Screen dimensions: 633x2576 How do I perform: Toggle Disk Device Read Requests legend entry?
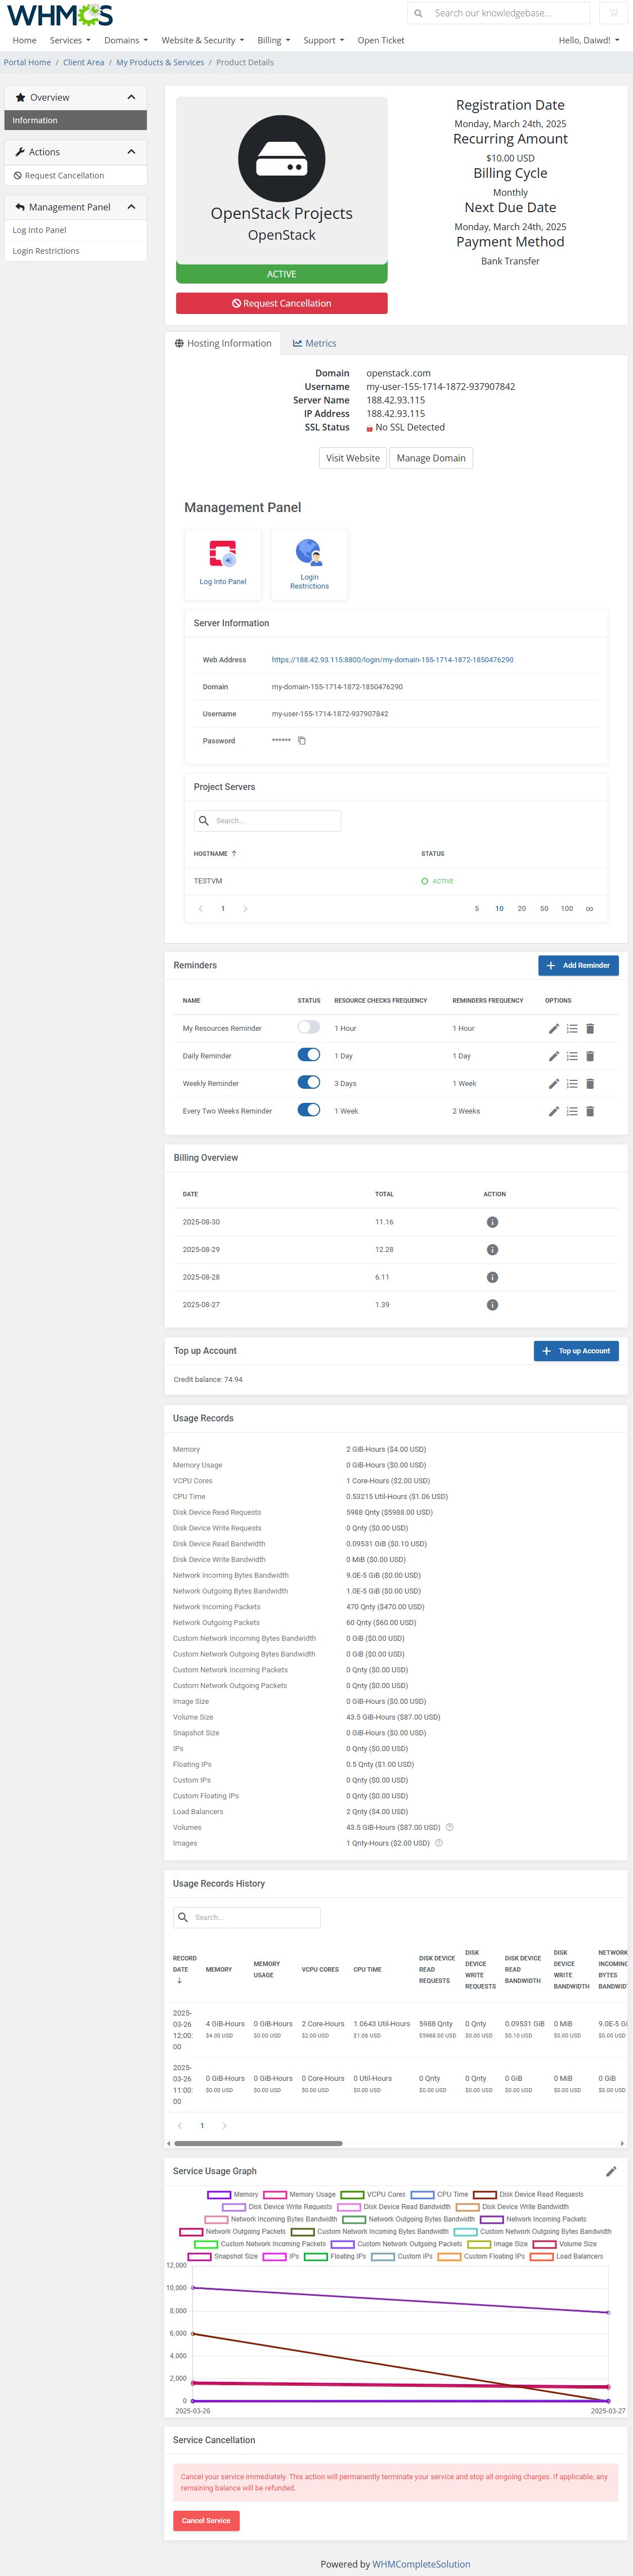click(528, 2194)
